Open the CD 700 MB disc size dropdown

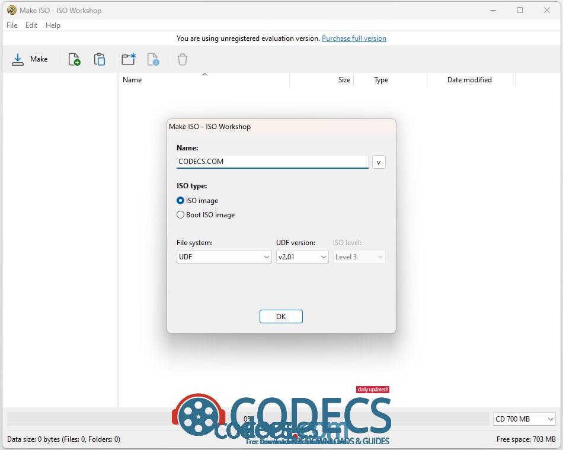click(x=524, y=419)
